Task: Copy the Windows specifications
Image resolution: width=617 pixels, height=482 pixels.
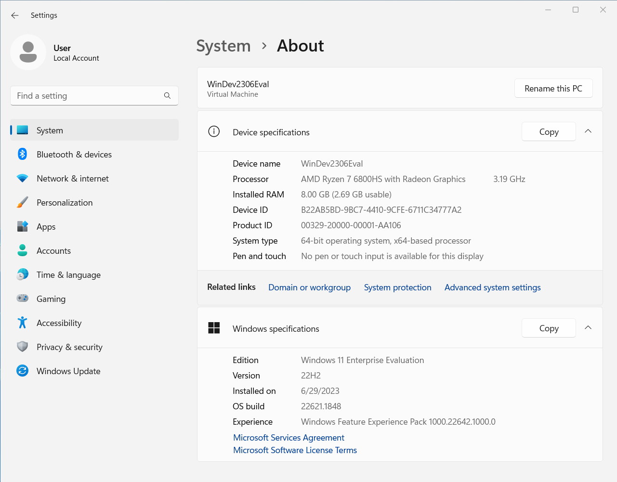Action: tap(549, 328)
